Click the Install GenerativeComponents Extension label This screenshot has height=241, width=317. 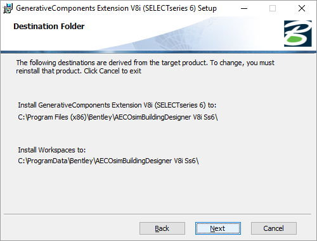(x=117, y=105)
